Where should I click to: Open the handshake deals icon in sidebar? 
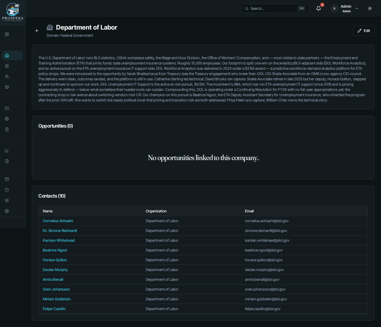[7, 87]
